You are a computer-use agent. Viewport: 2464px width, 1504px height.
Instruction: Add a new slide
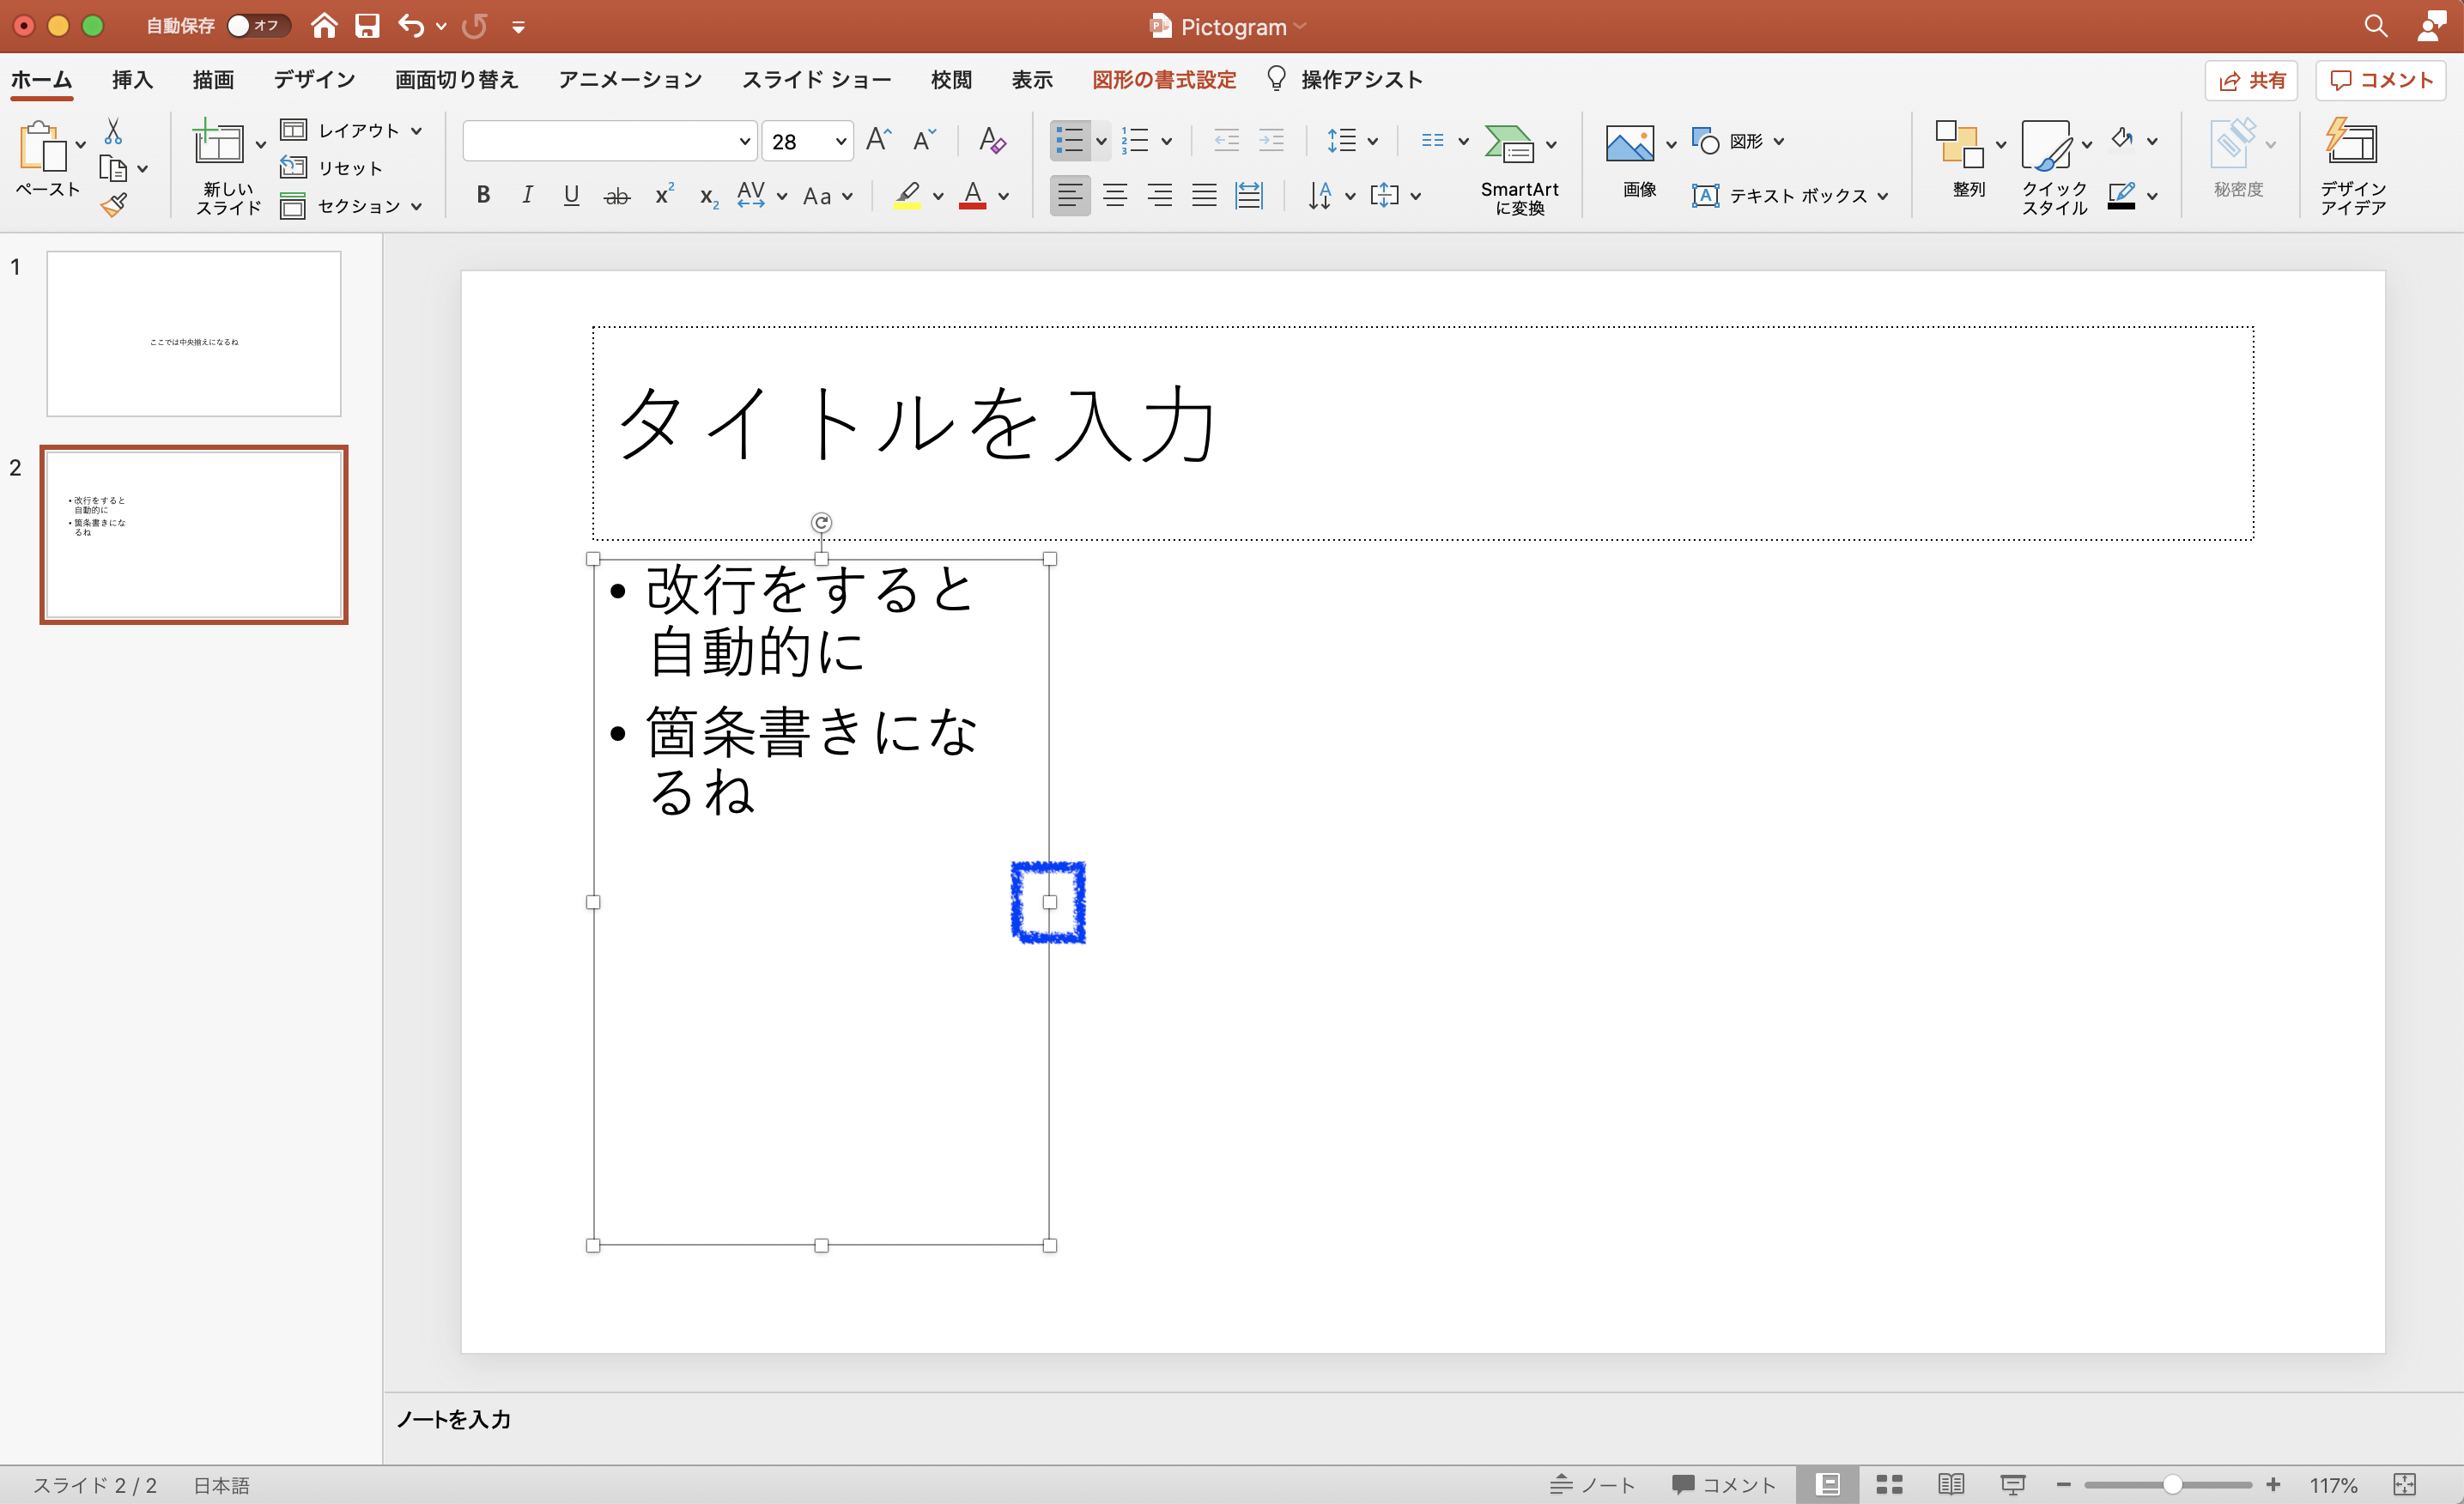[218, 142]
